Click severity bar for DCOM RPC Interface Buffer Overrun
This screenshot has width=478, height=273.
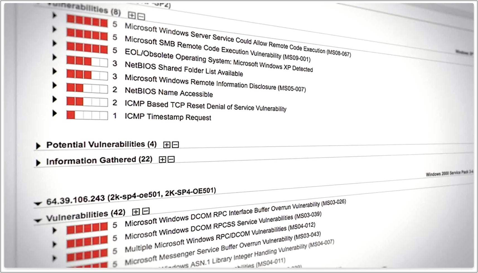tap(87, 228)
